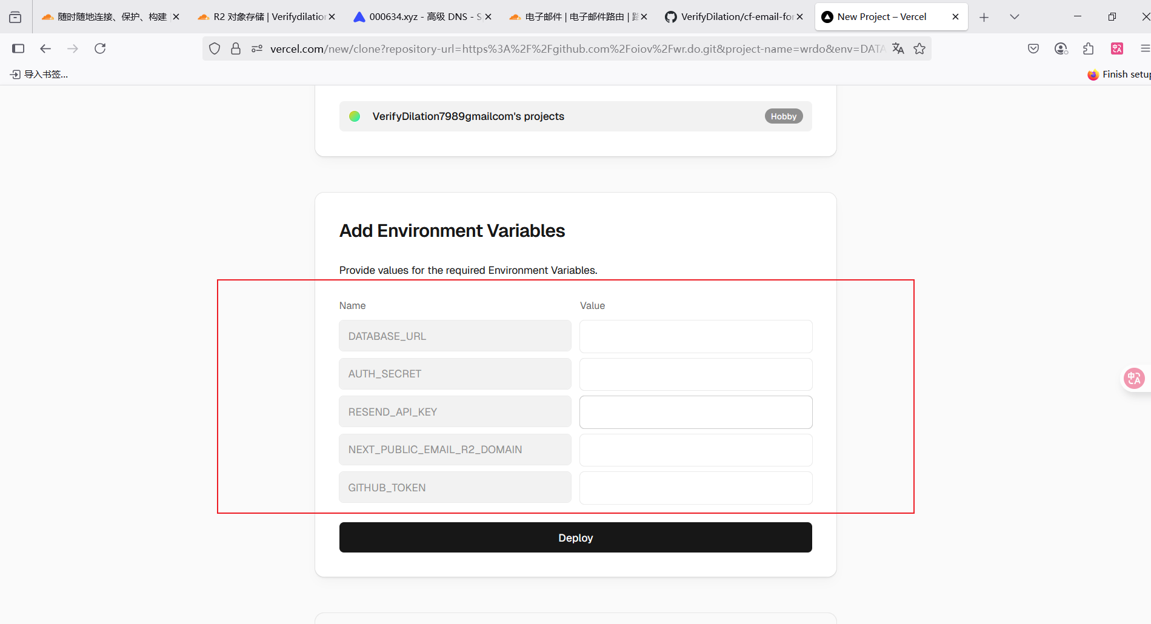Focus the DATABASE_URL value field

[696, 336]
